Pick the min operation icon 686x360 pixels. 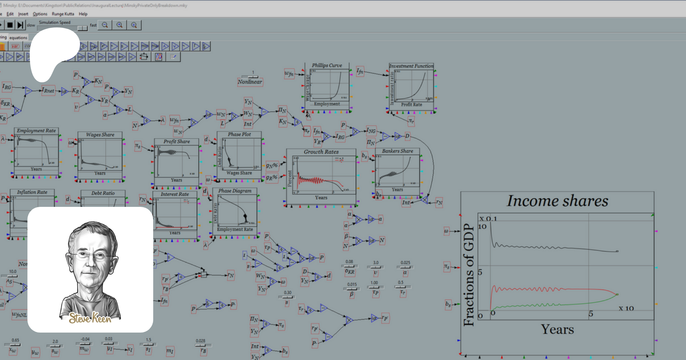[x=145, y=46]
